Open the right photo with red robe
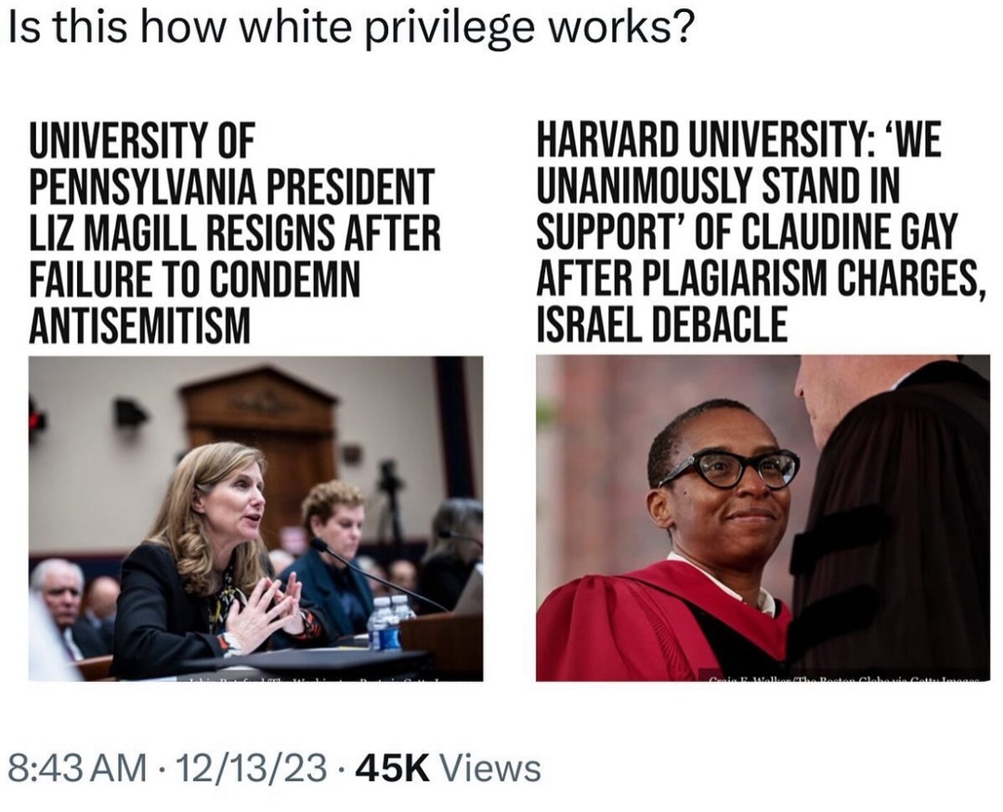Viewport: 1003px width, 812px height. (x=762, y=517)
